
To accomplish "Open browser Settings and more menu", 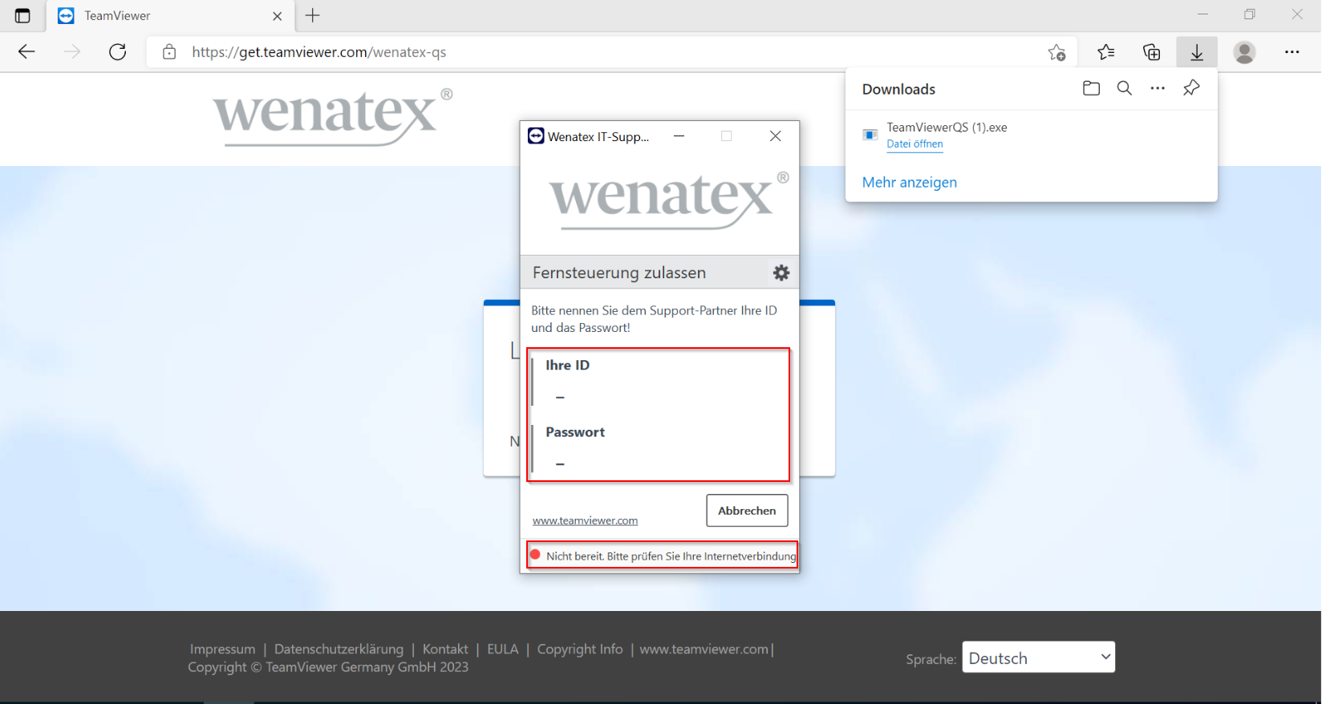I will 1292,52.
